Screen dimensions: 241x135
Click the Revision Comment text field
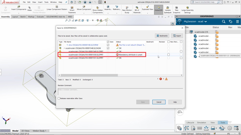click(120, 91)
